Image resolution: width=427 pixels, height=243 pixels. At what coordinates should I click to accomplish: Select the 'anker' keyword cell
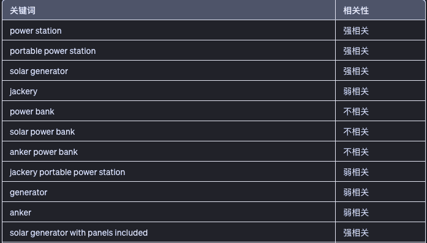click(168, 212)
